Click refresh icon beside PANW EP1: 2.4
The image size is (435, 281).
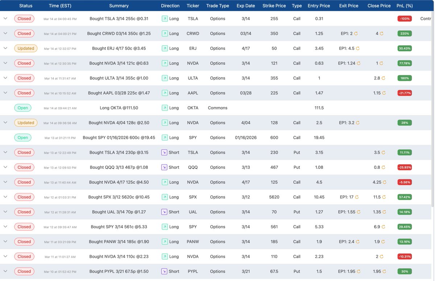pos(358,242)
